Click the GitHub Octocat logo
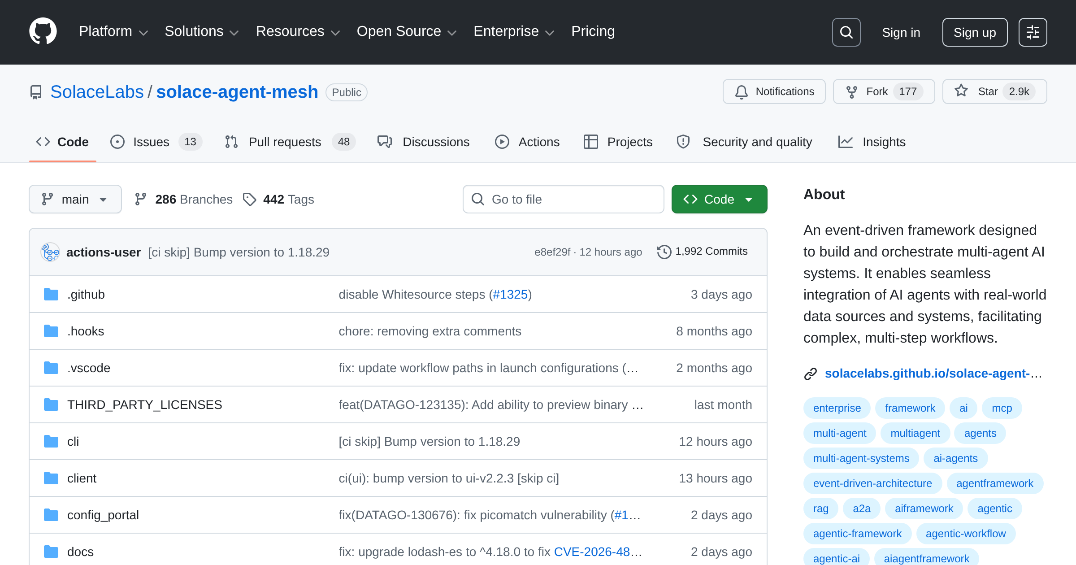 [x=43, y=31]
